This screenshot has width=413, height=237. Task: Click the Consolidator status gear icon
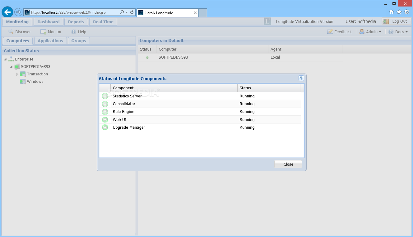point(105,104)
